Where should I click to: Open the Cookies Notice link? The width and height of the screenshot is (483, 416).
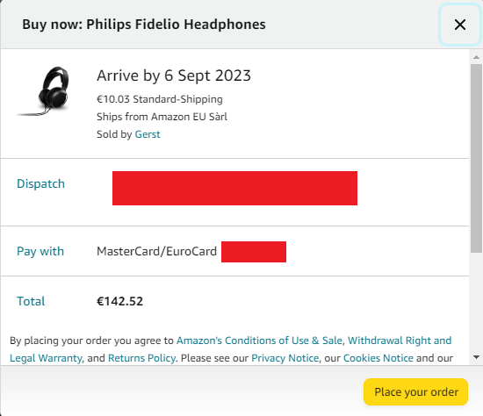point(378,358)
